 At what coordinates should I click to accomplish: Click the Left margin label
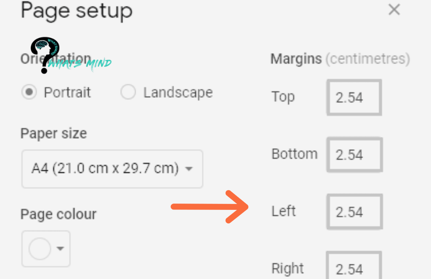(x=284, y=211)
